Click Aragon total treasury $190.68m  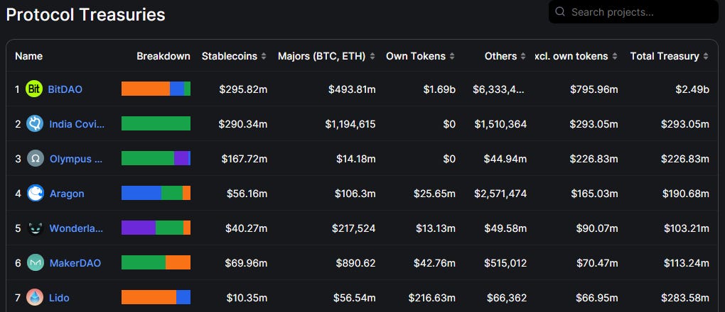coord(687,194)
